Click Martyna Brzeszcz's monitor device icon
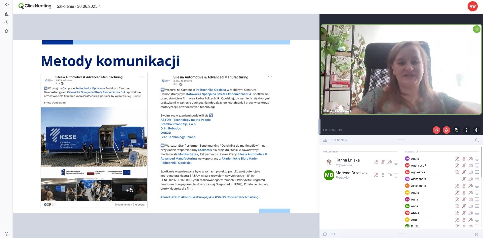Image resolution: width=483 pixels, height=238 pixels. coord(396,175)
